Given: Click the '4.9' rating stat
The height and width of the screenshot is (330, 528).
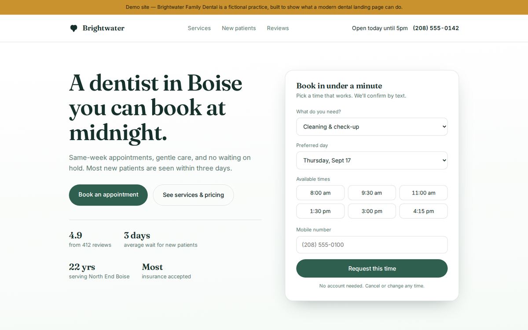Looking at the screenshot, I should (76, 235).
